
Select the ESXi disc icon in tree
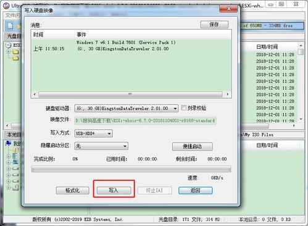pos(8,45)
